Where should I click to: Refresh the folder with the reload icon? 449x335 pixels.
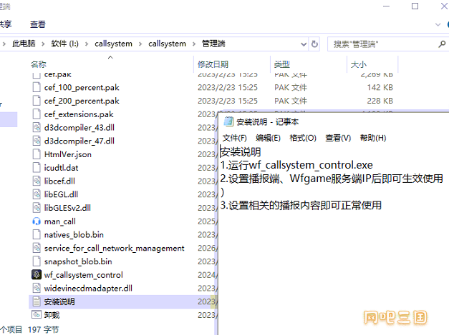[x=314, y=44]
